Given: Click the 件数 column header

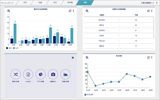Looking at the screenshot, I should (136, 15).
